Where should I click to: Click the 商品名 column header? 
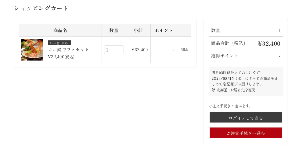[x=60, y=30]
